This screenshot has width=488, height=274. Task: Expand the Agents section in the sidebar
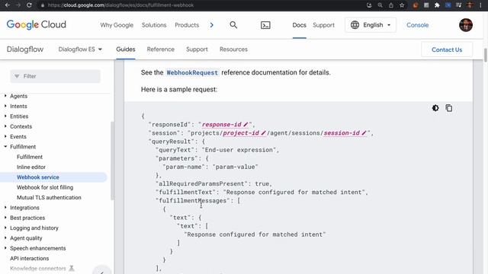(x=5, y=96)
